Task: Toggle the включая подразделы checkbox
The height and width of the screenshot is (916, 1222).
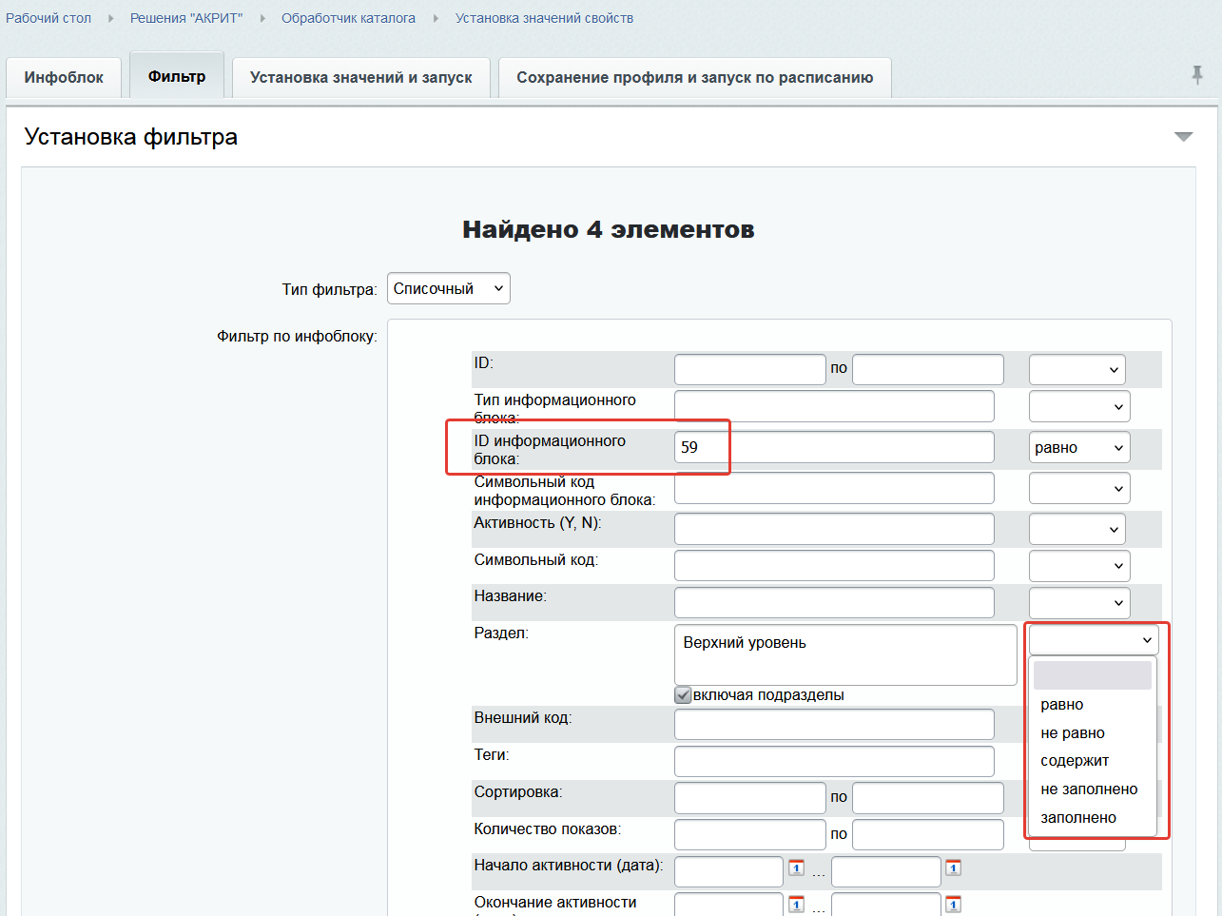Action: pos(683,695)
